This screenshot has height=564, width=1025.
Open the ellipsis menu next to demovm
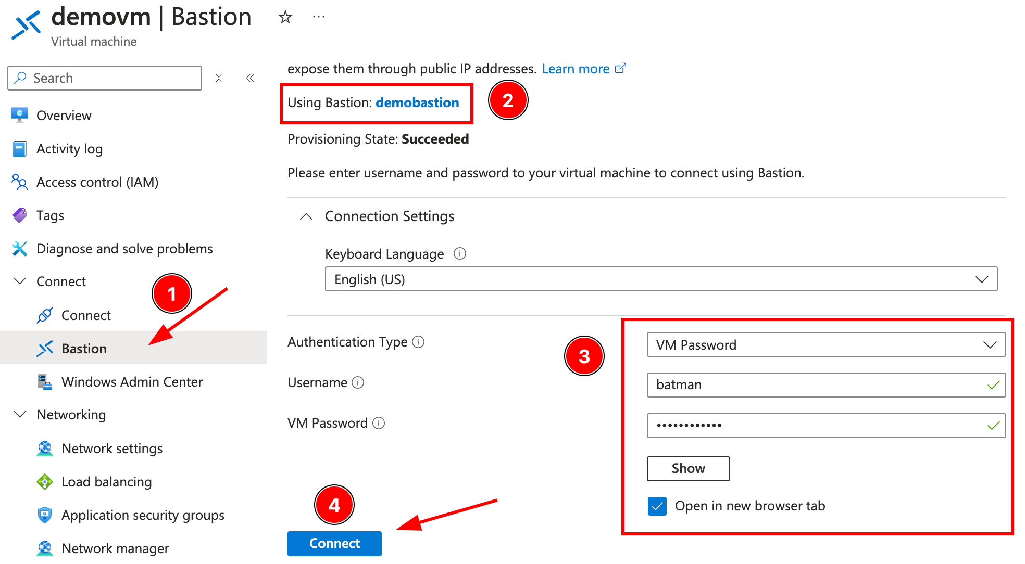(x=318, y=16)
